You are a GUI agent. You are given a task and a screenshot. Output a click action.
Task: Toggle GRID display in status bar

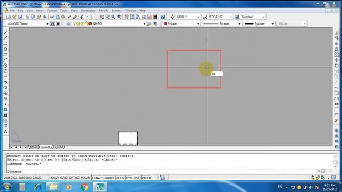[64, 178]
